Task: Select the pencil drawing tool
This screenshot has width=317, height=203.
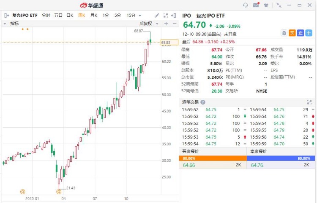Action: coord(157,15)
